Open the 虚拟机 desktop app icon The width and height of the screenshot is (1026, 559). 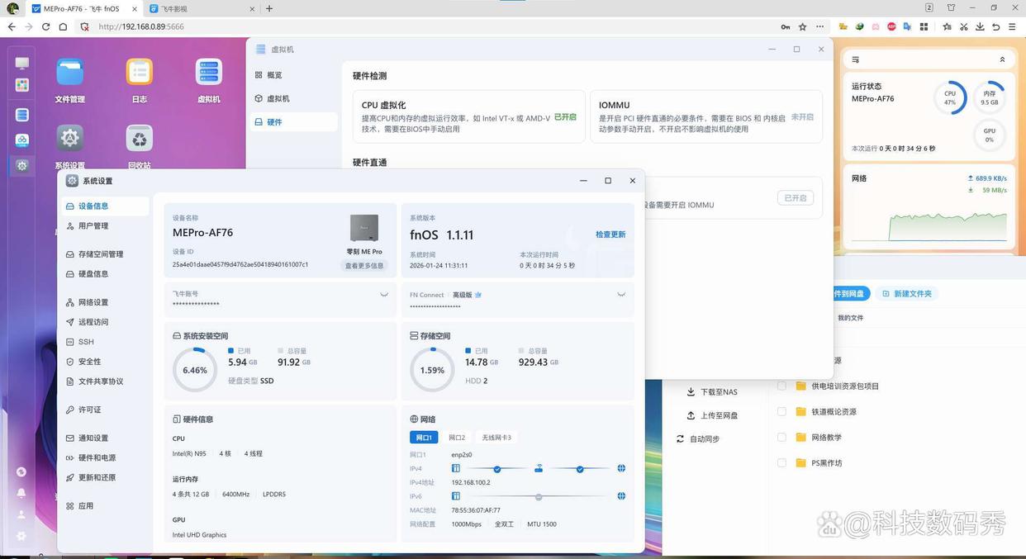coord(209,72)
